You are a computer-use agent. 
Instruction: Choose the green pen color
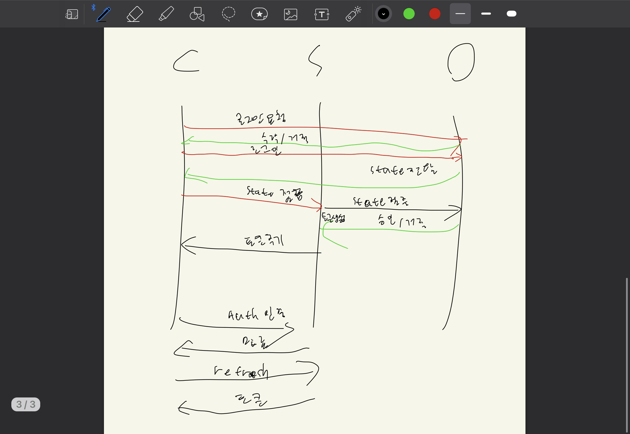pos(409,14)
